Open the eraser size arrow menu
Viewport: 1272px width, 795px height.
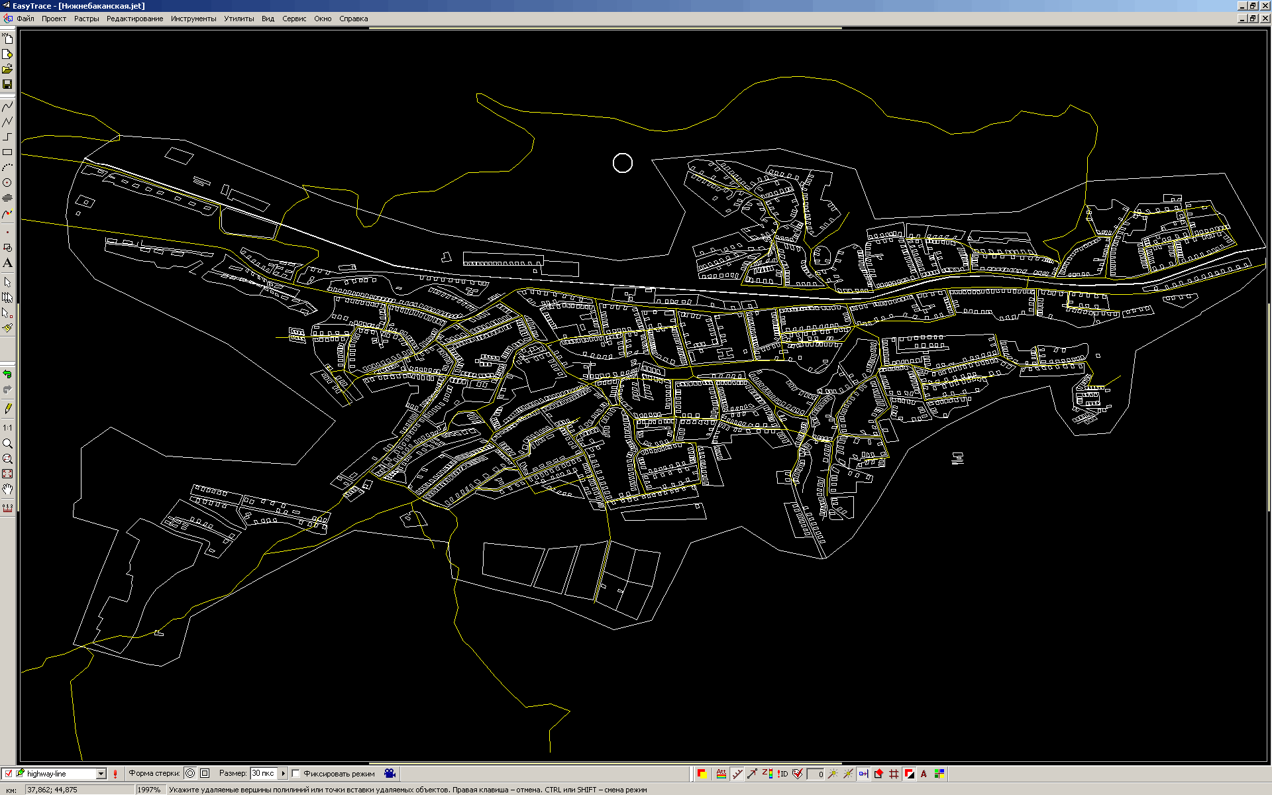tap(284, 773)
